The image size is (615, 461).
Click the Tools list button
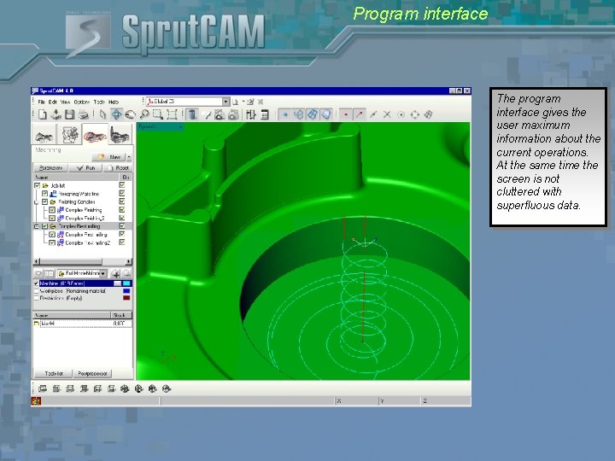54,374
